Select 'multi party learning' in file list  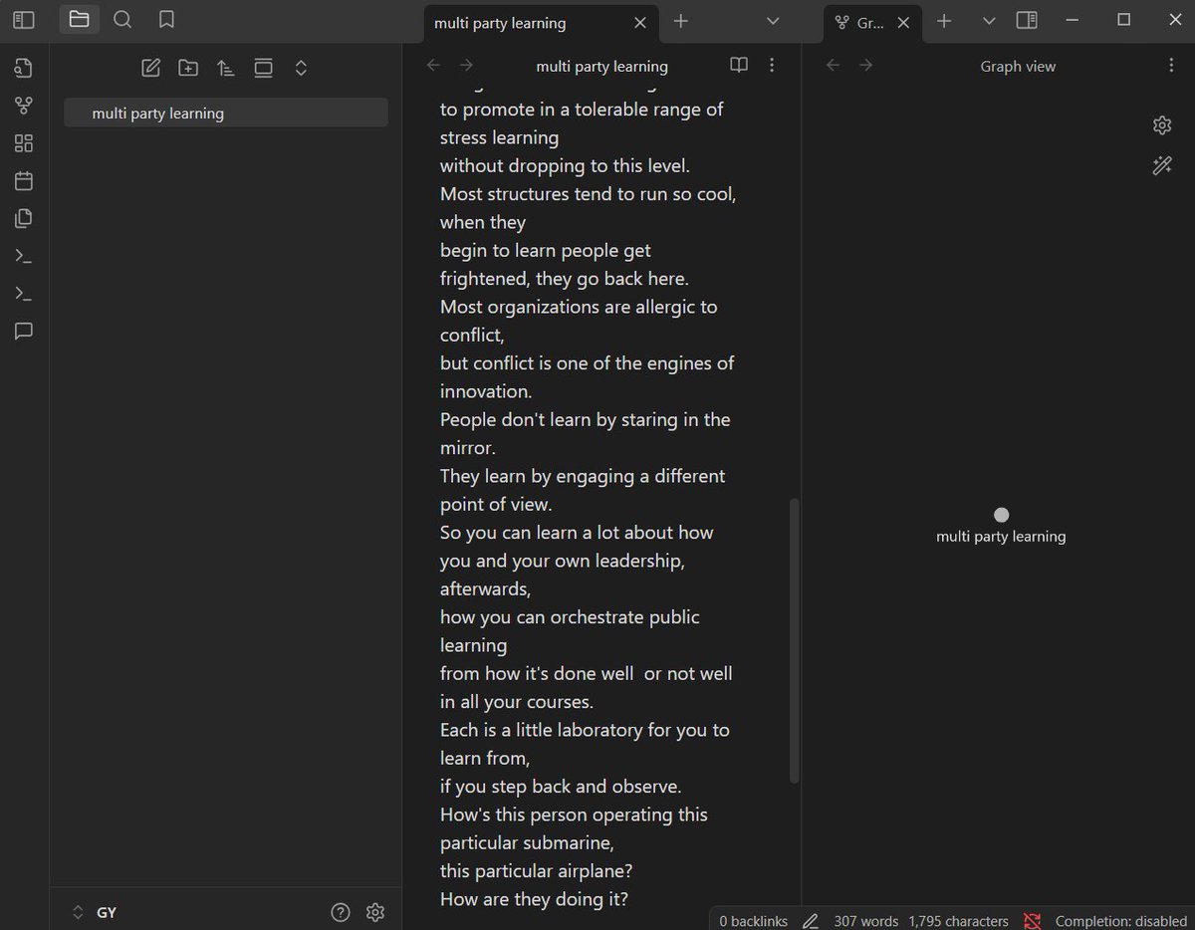(226, 113)
